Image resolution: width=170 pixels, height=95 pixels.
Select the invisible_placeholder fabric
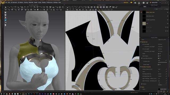[x=151, y=20]
